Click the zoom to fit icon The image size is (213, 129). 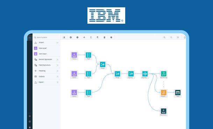(178, 37)
